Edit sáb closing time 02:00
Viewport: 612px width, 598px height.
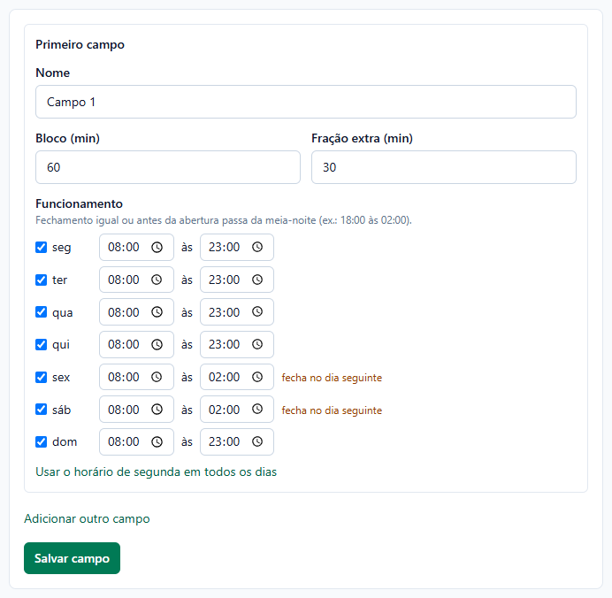coord(236,409)
